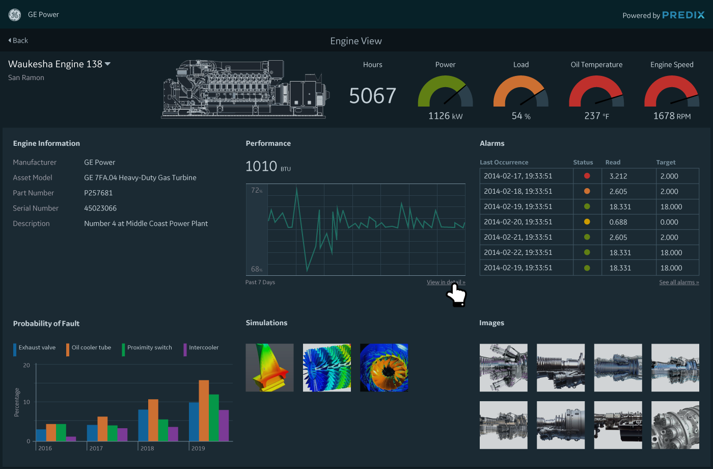Click the Power gauge dial
This screenshot has height=469, width=713.
(x=445, y=91)
